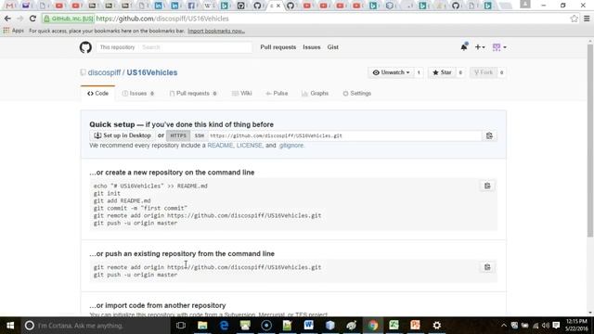Open the Gmail tab in the browser
The height and width of the screenshot is (334, 594).
click(x=9, y=6)
